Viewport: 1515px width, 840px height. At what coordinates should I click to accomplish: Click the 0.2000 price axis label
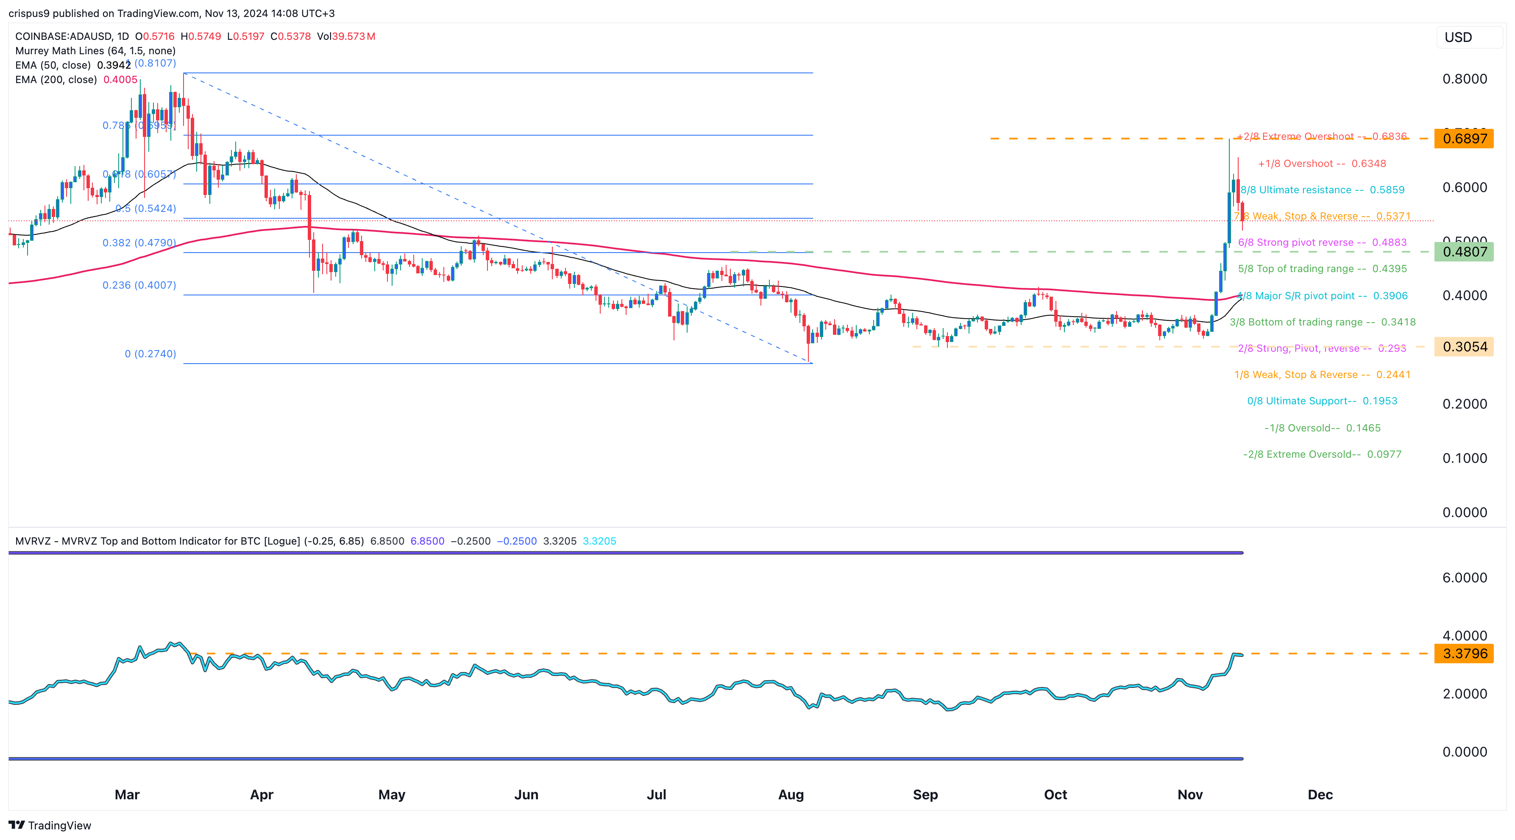pos(1465,404)
